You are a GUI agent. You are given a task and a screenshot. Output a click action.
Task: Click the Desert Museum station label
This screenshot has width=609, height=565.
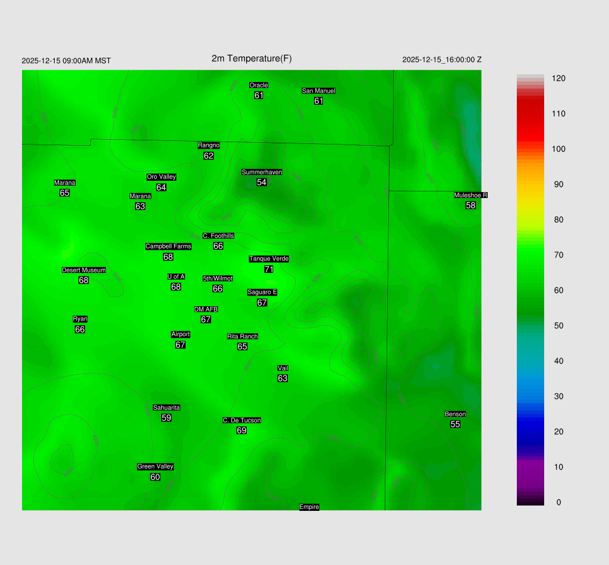tap(84, 270)
